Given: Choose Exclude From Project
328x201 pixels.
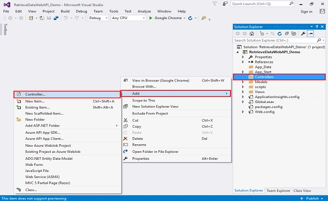Looking at the screenshot, I should click(x=176, y=114).
